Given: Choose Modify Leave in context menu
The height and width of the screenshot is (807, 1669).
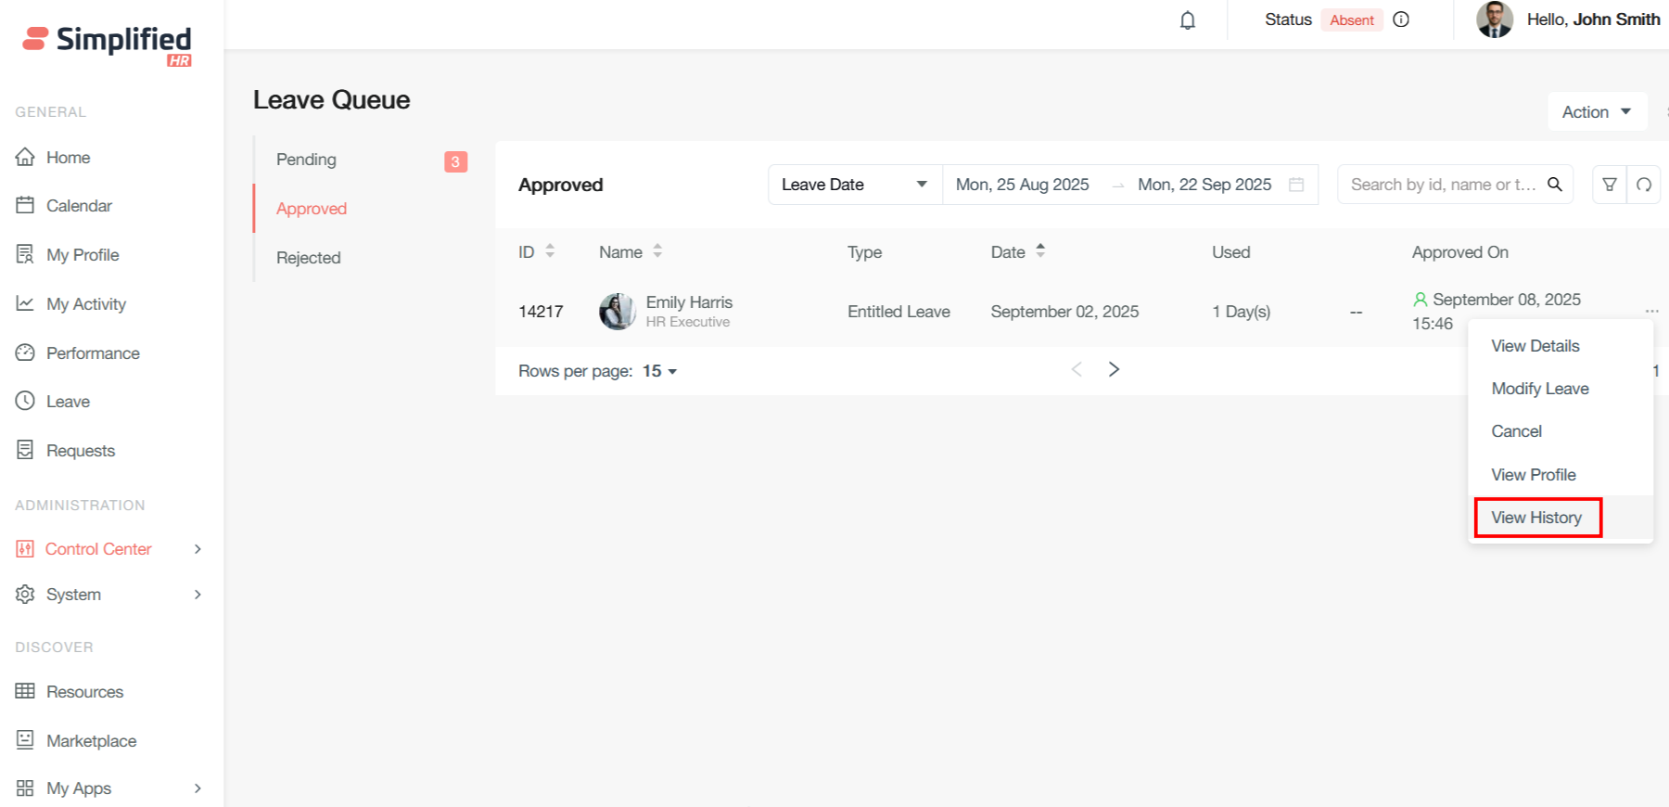Looking at the screenshot, I should point(1539,389).
